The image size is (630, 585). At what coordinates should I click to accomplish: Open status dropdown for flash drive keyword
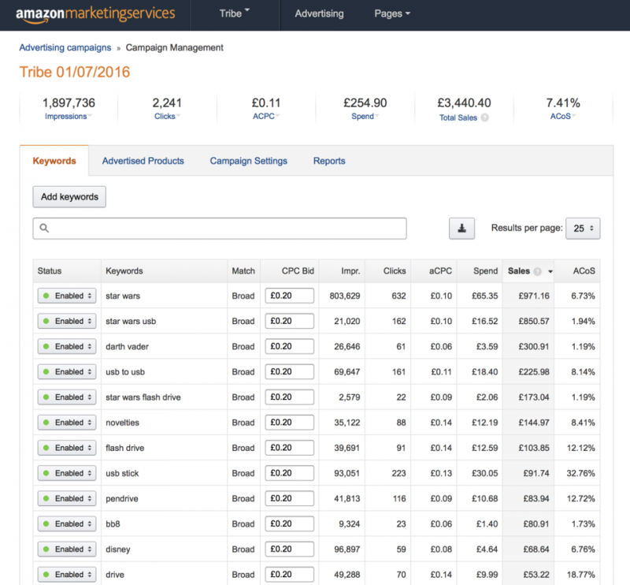(x=67, y=448)
